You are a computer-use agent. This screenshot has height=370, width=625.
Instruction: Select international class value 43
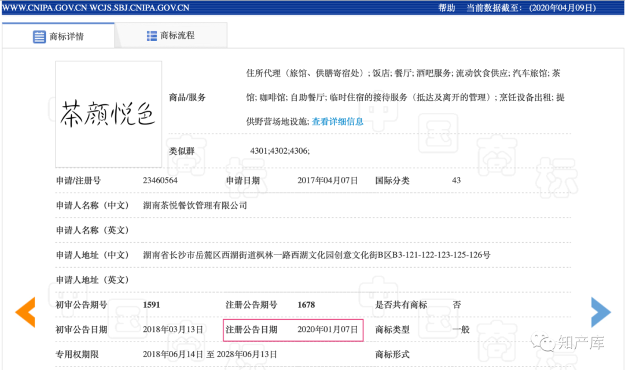click(x=456, y=180)
